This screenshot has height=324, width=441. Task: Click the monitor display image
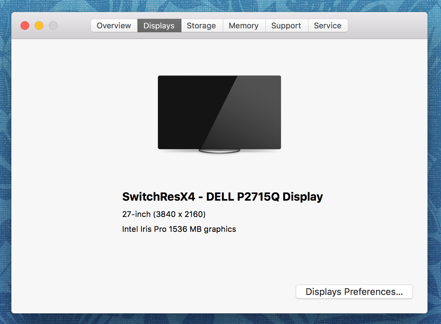click(x=219, y=114)
